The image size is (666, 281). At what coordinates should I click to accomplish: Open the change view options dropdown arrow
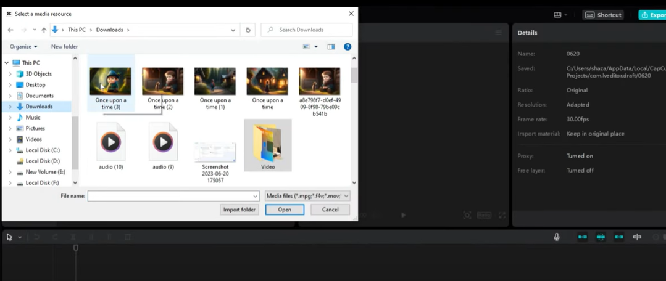[x=316, y=47]
